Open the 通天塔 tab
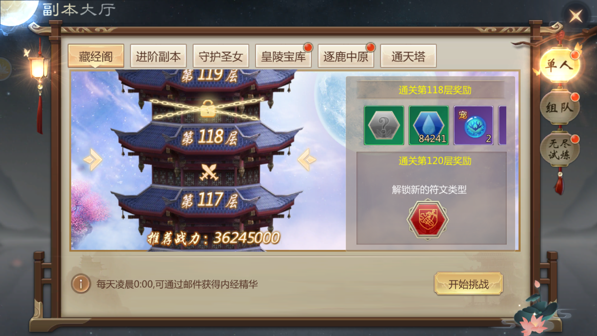Image resolution: width=597 pixels, height=336 pixels. point(408,56)
